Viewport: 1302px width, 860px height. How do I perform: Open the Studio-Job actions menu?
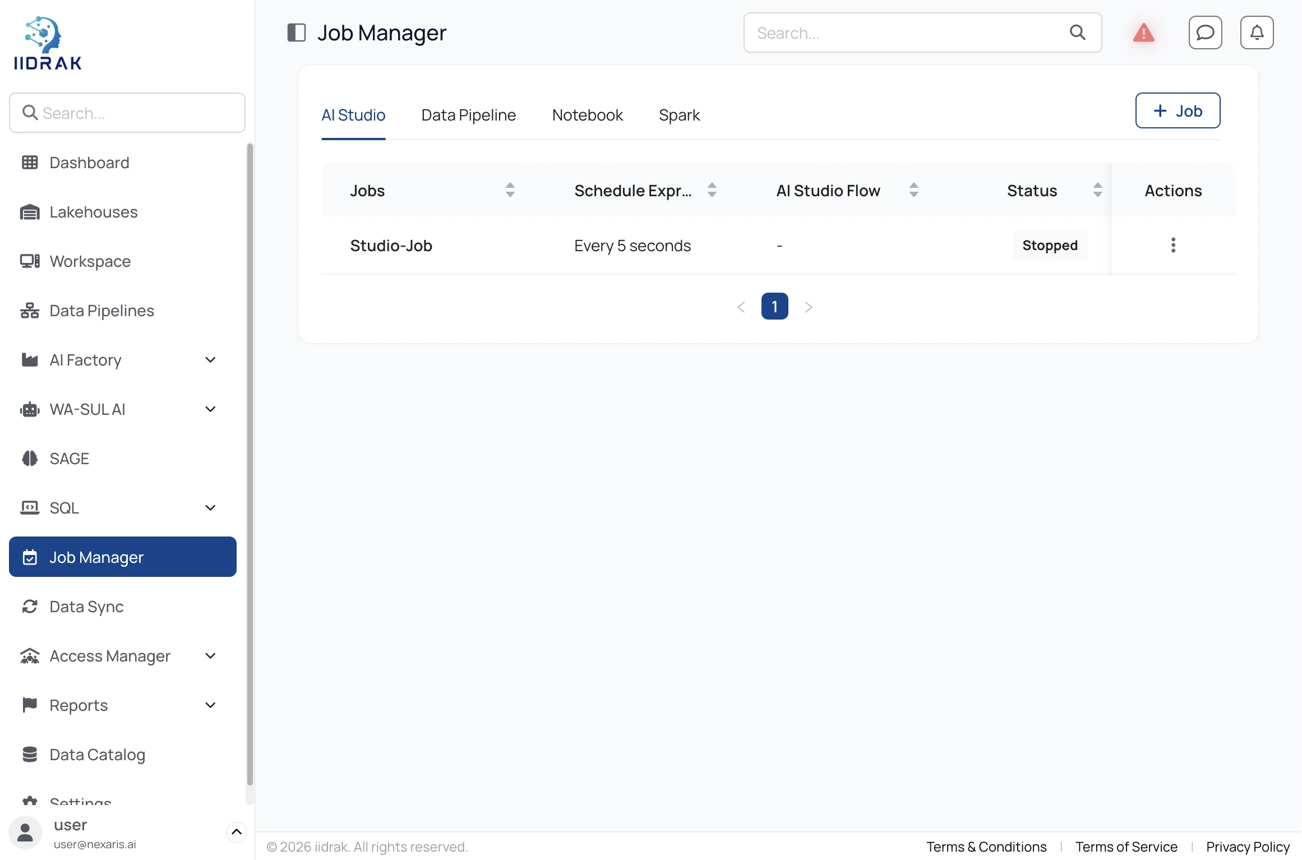coord(1173,245)
